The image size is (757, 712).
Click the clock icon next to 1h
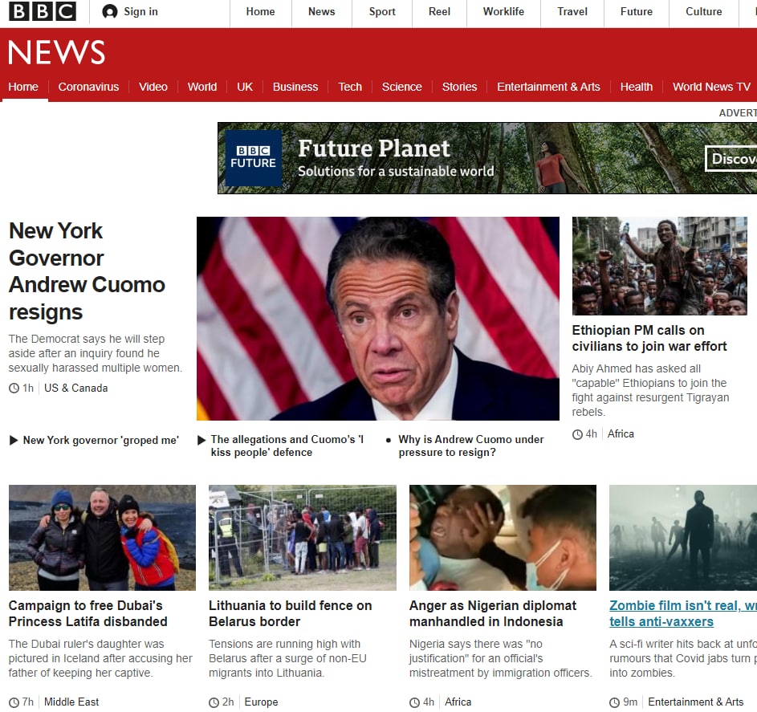tap(14, 388)
